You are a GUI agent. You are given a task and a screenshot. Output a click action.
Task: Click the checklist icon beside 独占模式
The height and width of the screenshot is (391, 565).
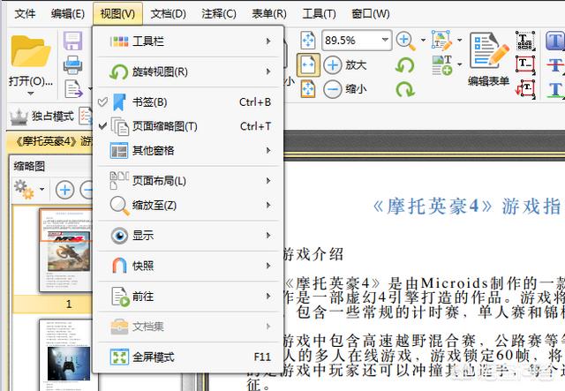pos(86,116)
